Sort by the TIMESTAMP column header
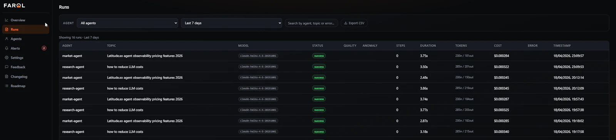Viewport: 616px width, 140px height. pyautogui.click(x=562, y=46)
